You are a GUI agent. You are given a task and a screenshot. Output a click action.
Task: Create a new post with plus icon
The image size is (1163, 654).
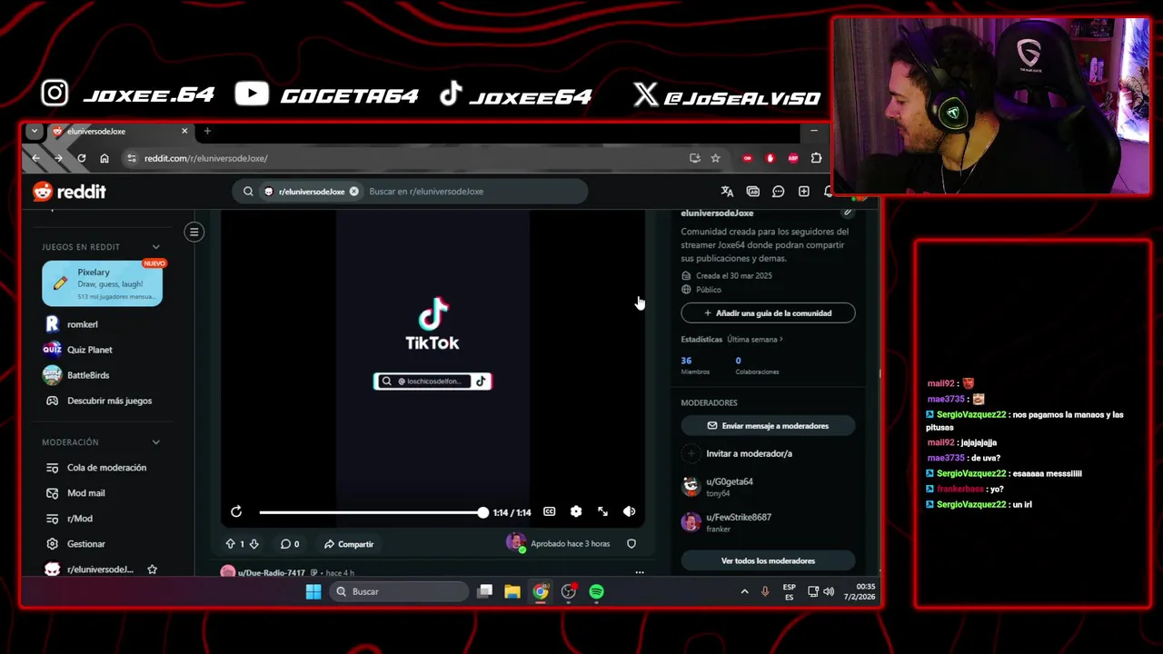point(803,192)
